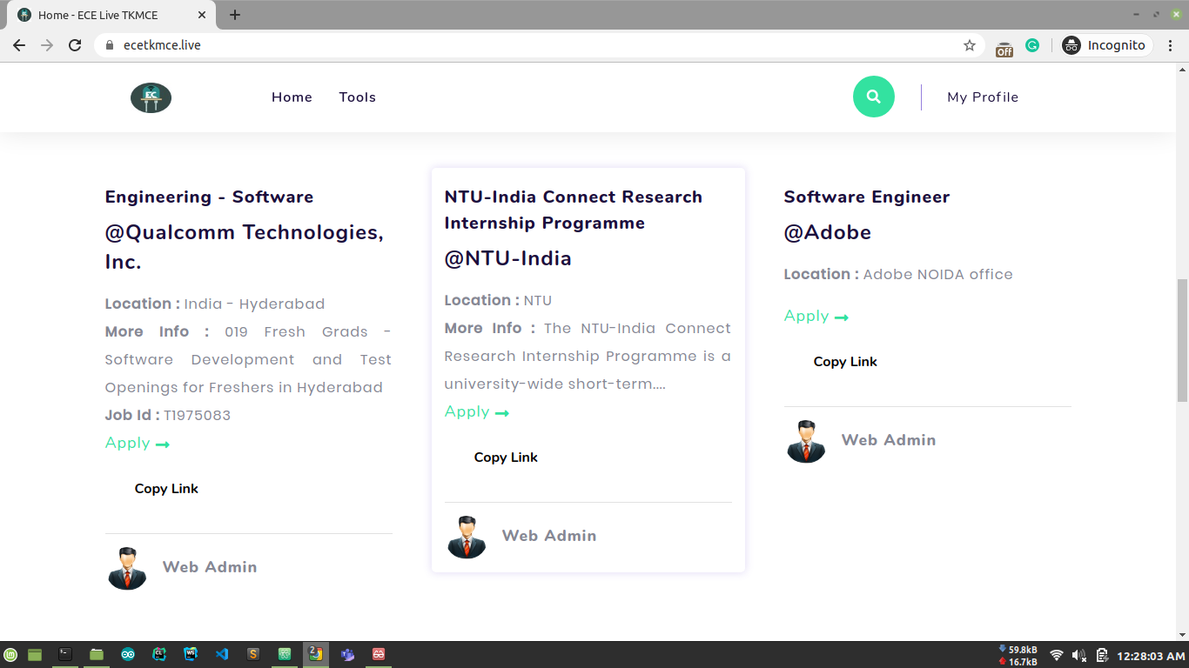This screenshot has width=1189, height=668.
Task: Open the Atom editor from taskbar
Action: click(285, 654)
